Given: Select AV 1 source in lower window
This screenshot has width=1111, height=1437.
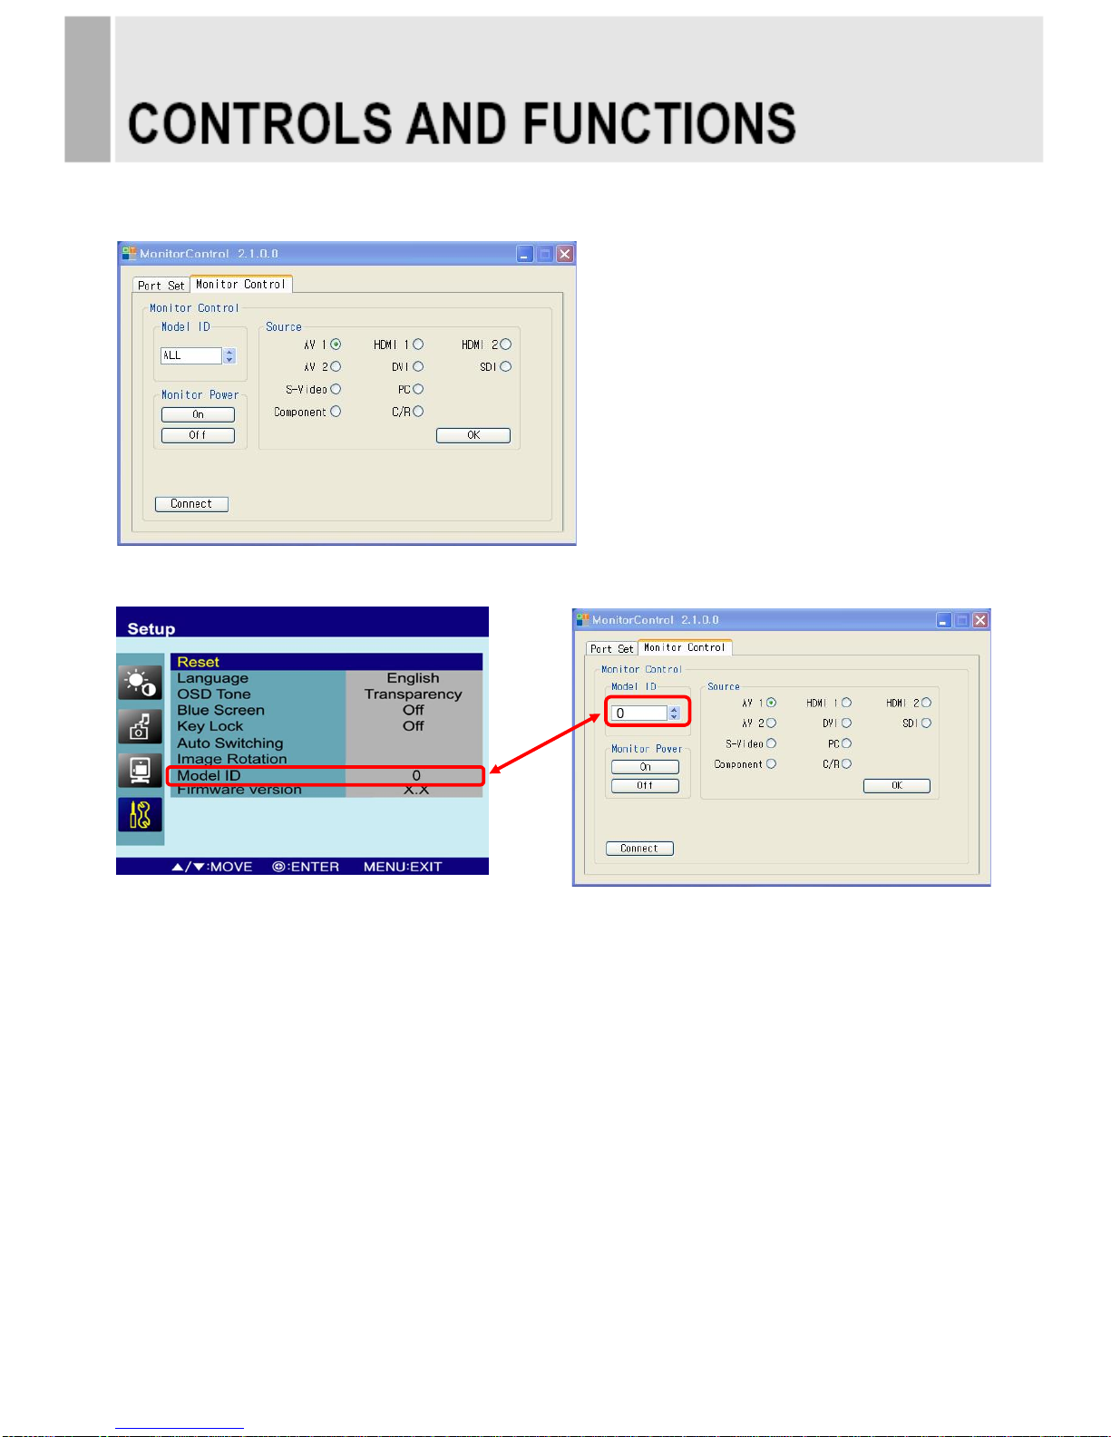Looking at the screenshot, I should (x=772, y=703).
